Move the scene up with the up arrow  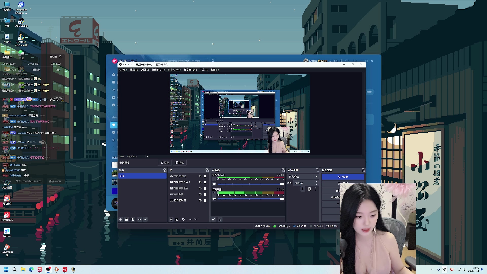pos(140,219)
